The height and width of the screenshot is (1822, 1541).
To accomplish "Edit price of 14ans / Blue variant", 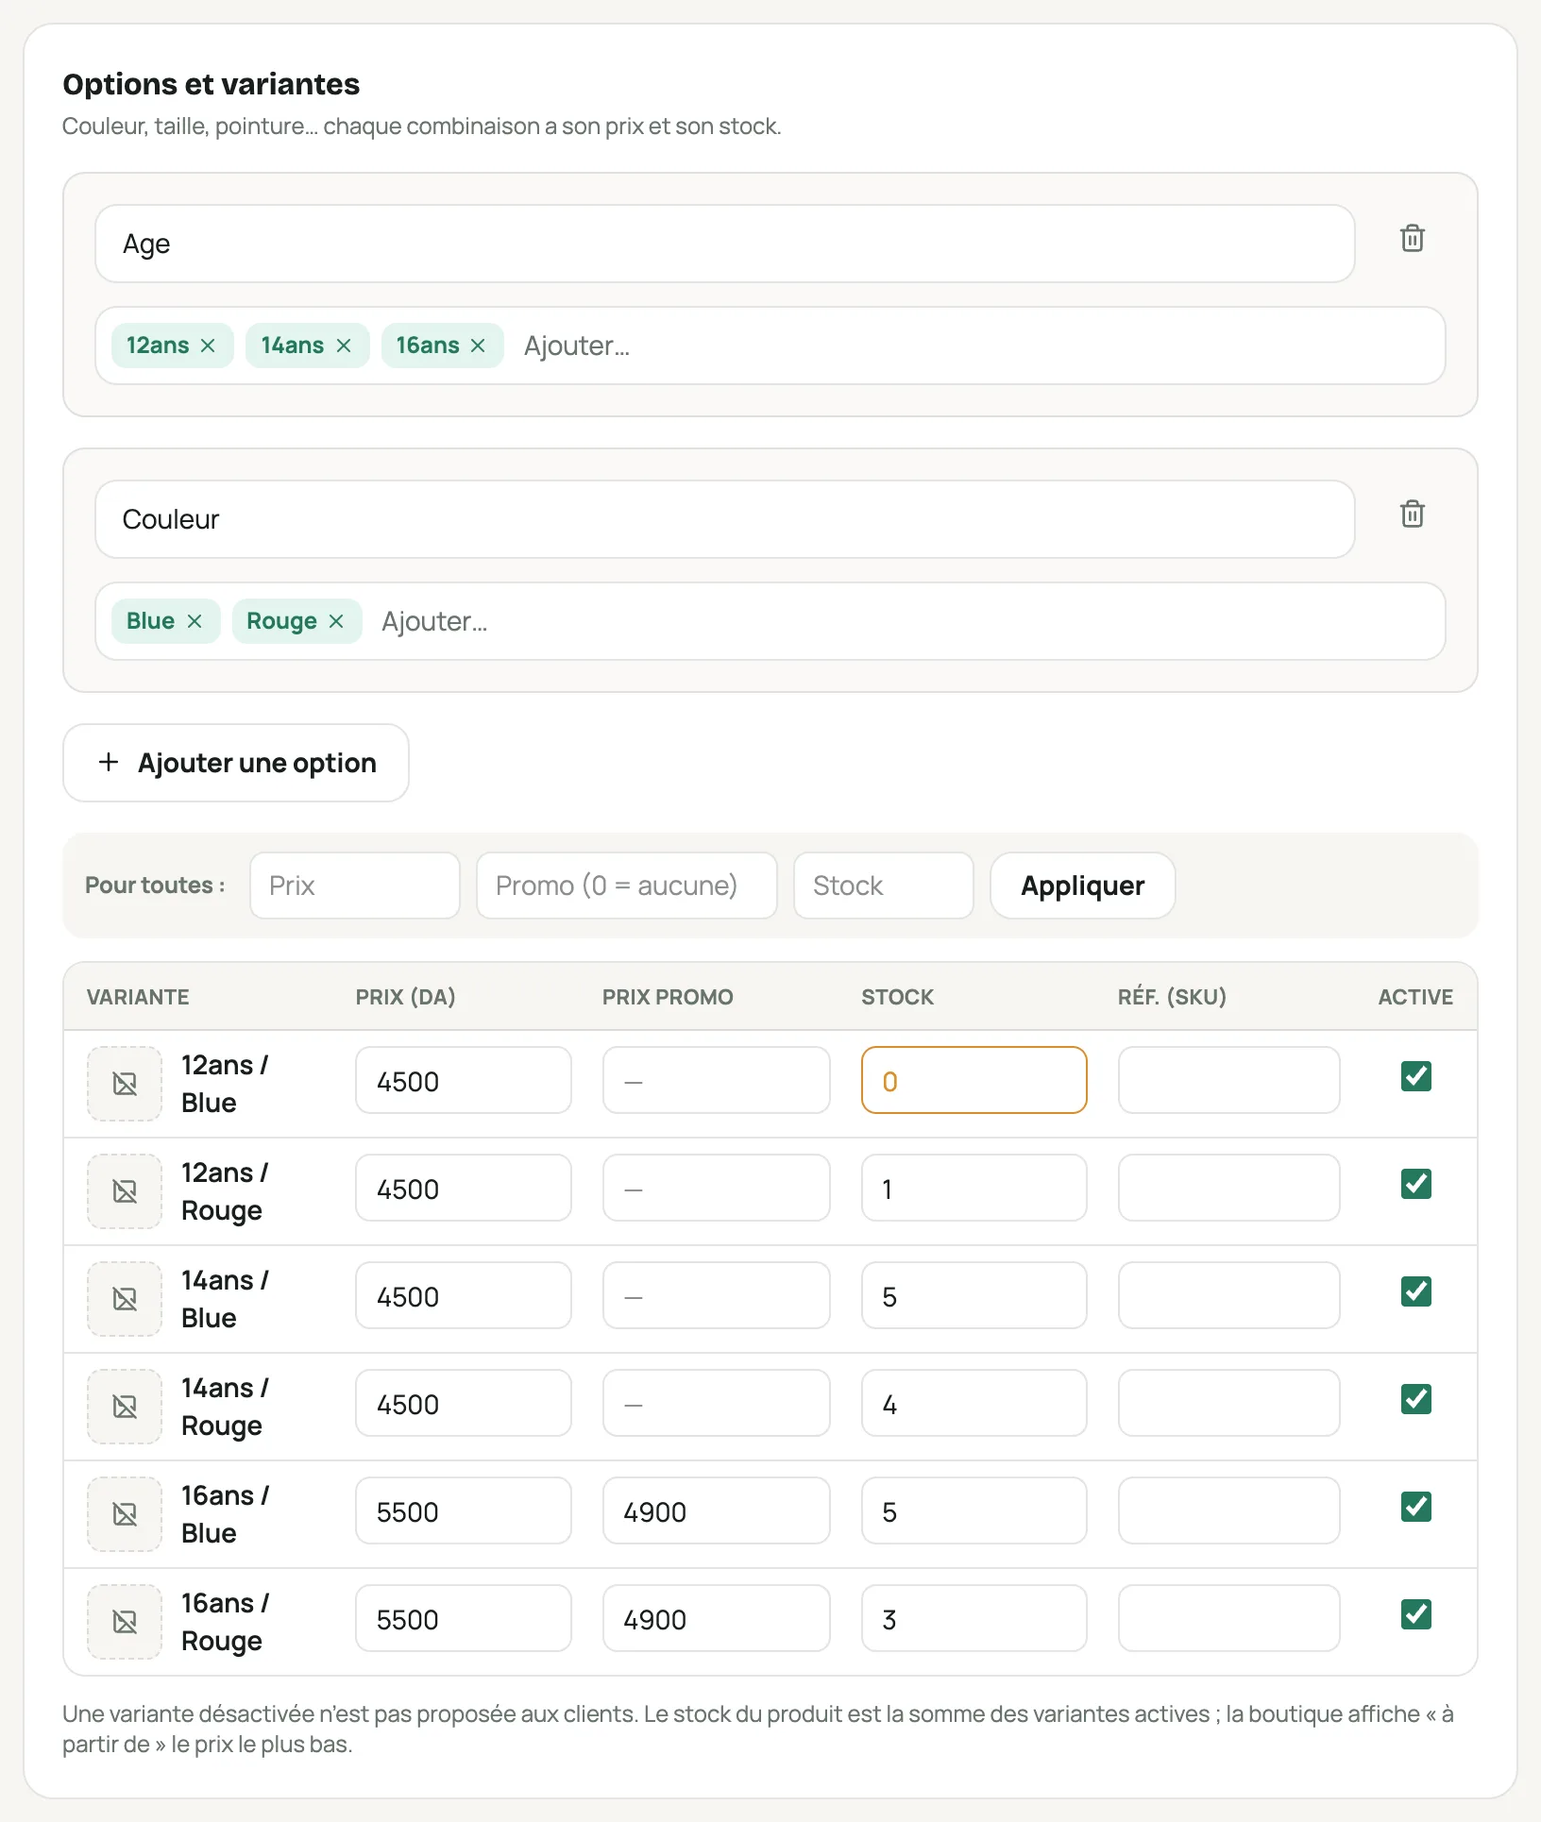I will [x=464, y=1295].
